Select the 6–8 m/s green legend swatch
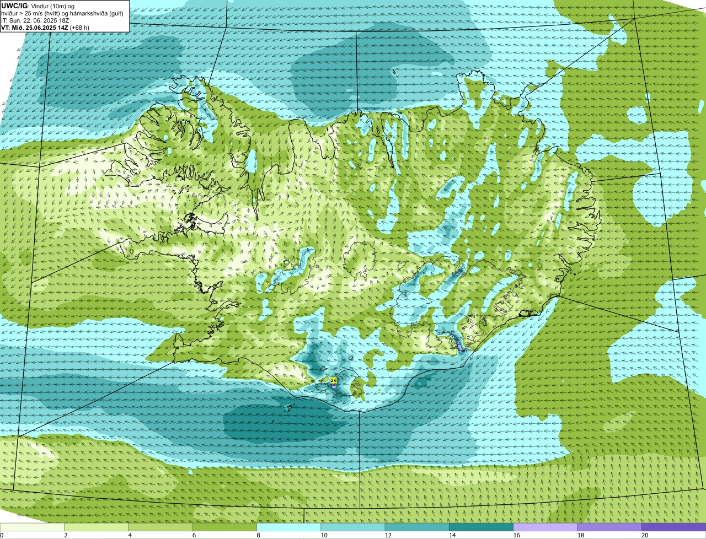 225,527
